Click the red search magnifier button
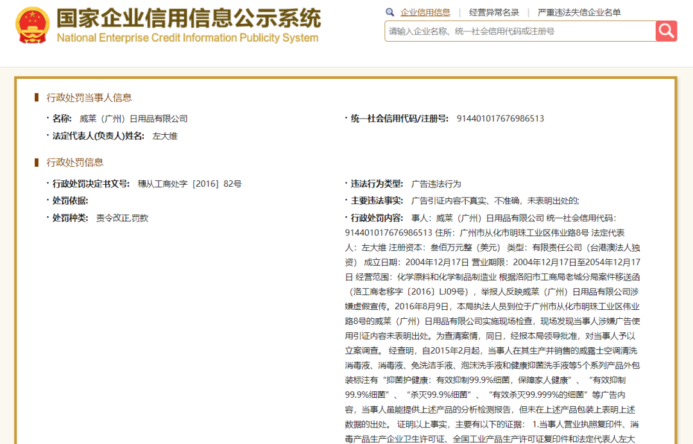693x444 pixels. (x=666, y=31)
